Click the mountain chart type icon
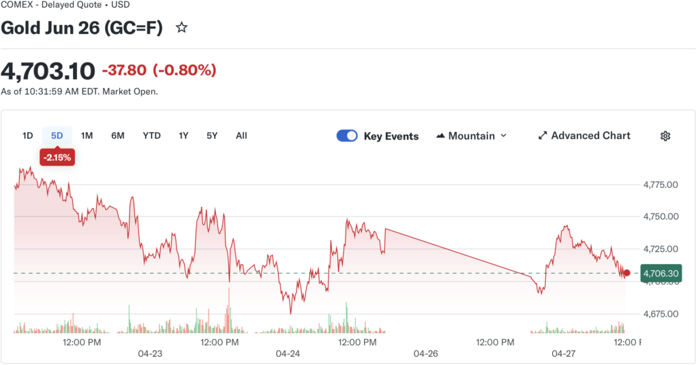 (x=440, y=136)
